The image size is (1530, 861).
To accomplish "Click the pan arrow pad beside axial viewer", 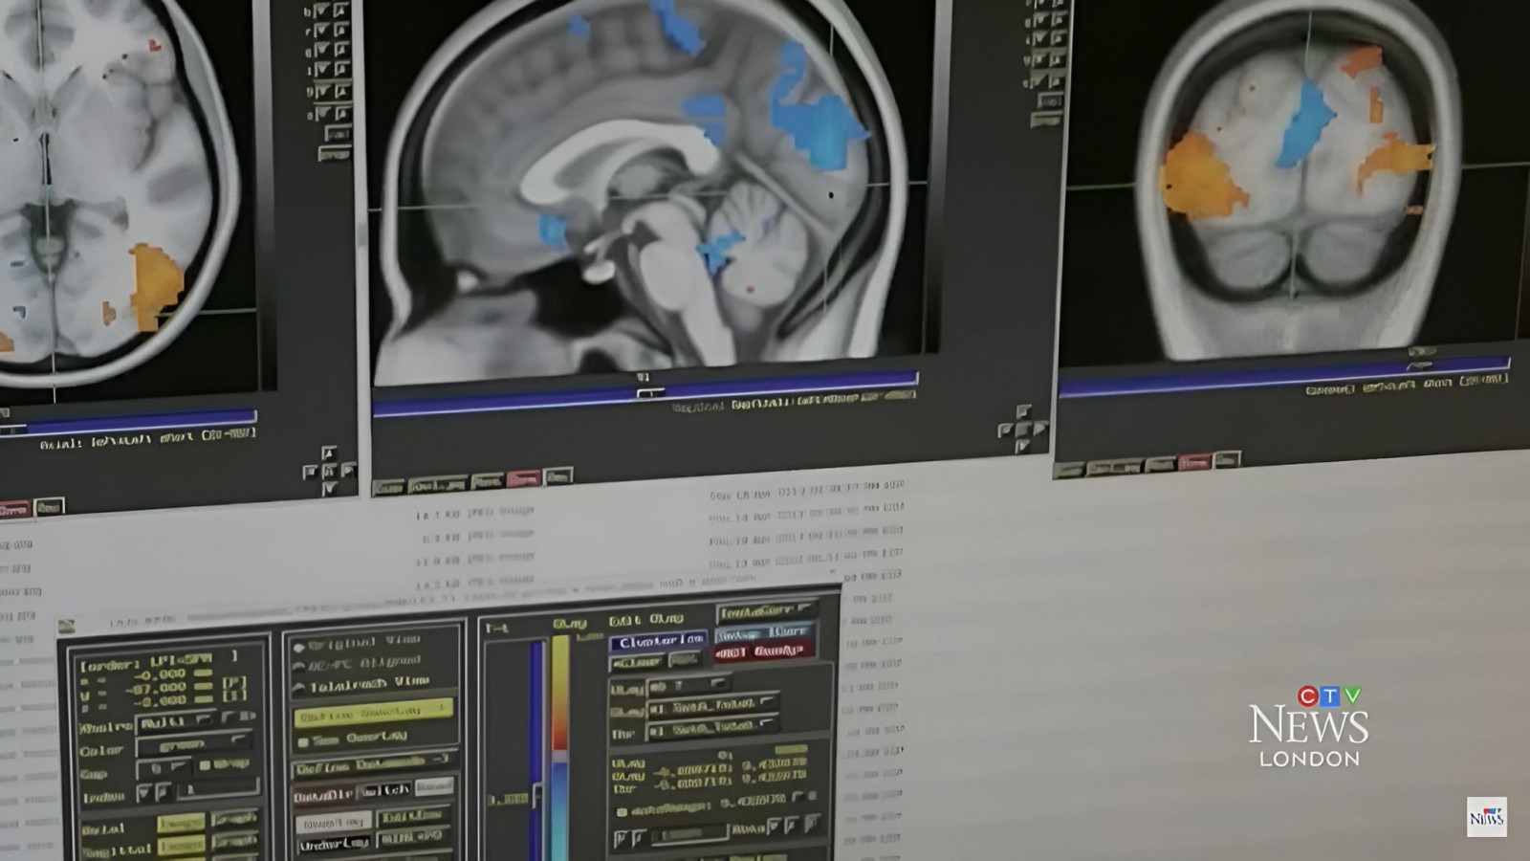I will (x=328, y=471).
